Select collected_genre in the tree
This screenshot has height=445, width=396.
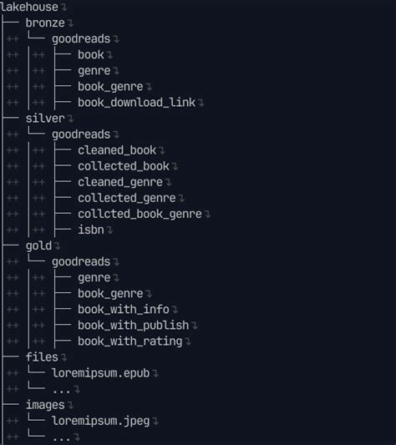pos(127,198)
